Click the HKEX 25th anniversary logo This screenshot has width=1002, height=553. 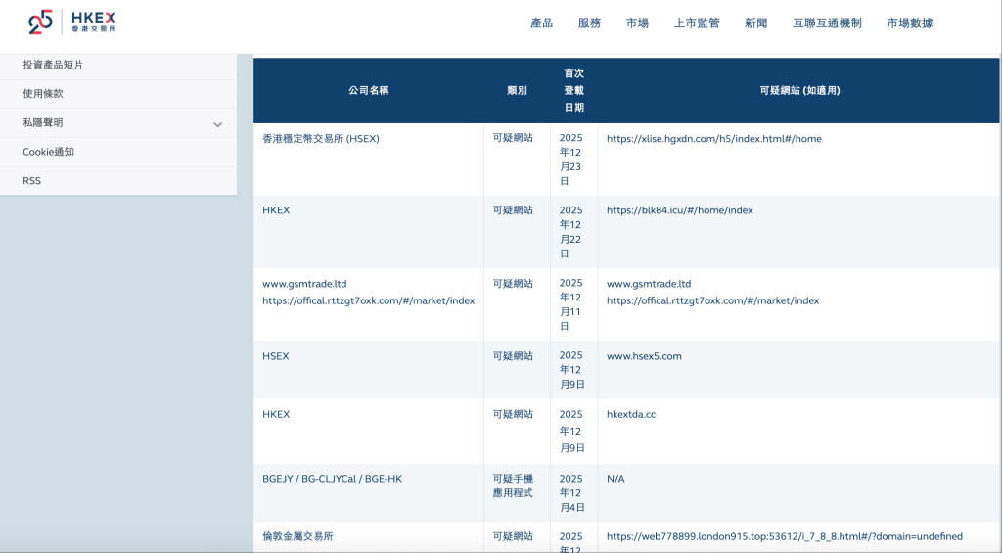click(73, 23)
